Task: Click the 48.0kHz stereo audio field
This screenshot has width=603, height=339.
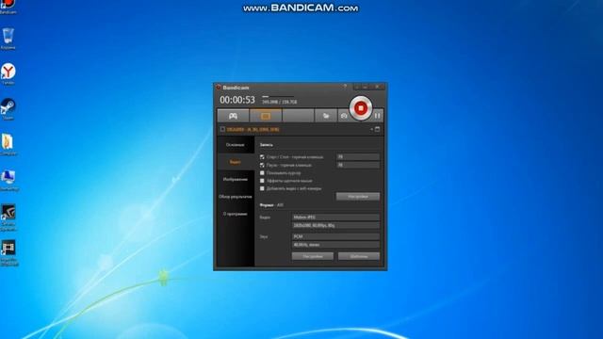Action: (335, 245)
